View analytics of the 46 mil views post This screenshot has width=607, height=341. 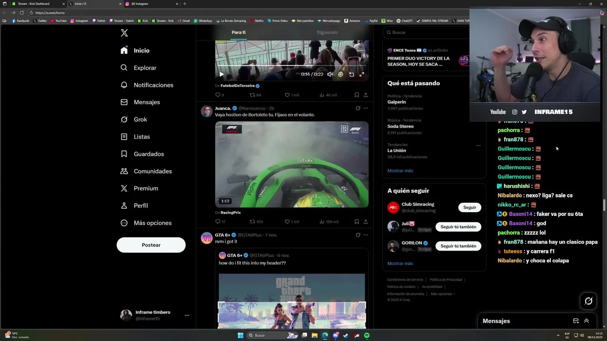point(328,95)
